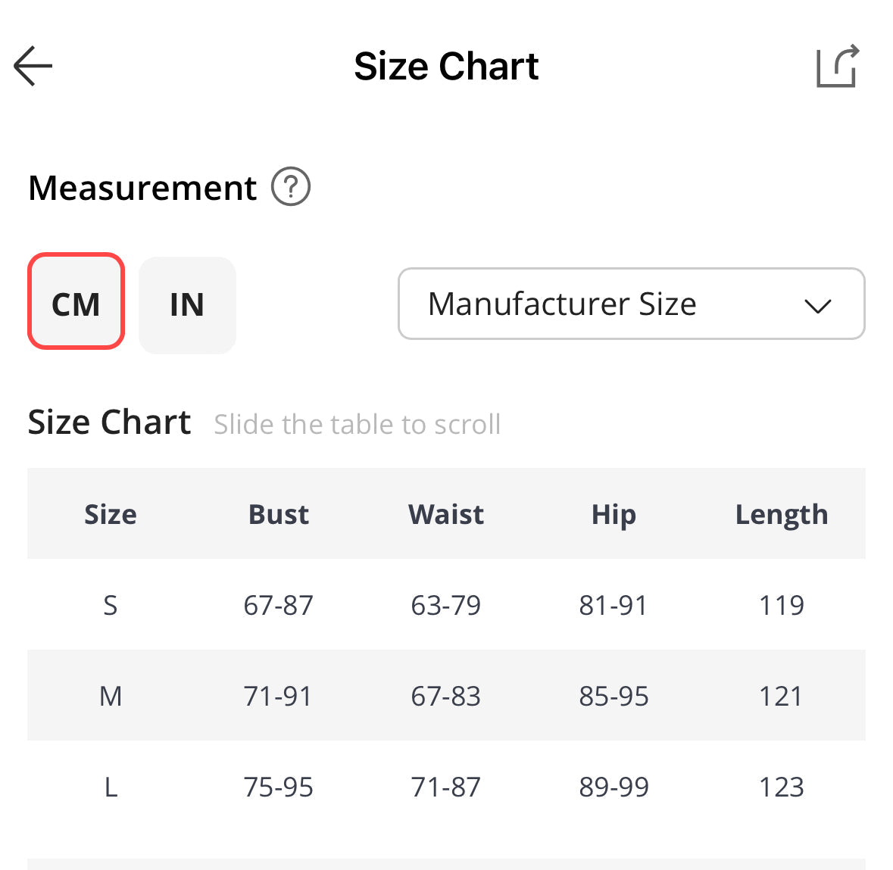Viewport: 893px width, 870px height.
Task: Click the Length column header
Action: pyautogui.click(x=782, y=514)
